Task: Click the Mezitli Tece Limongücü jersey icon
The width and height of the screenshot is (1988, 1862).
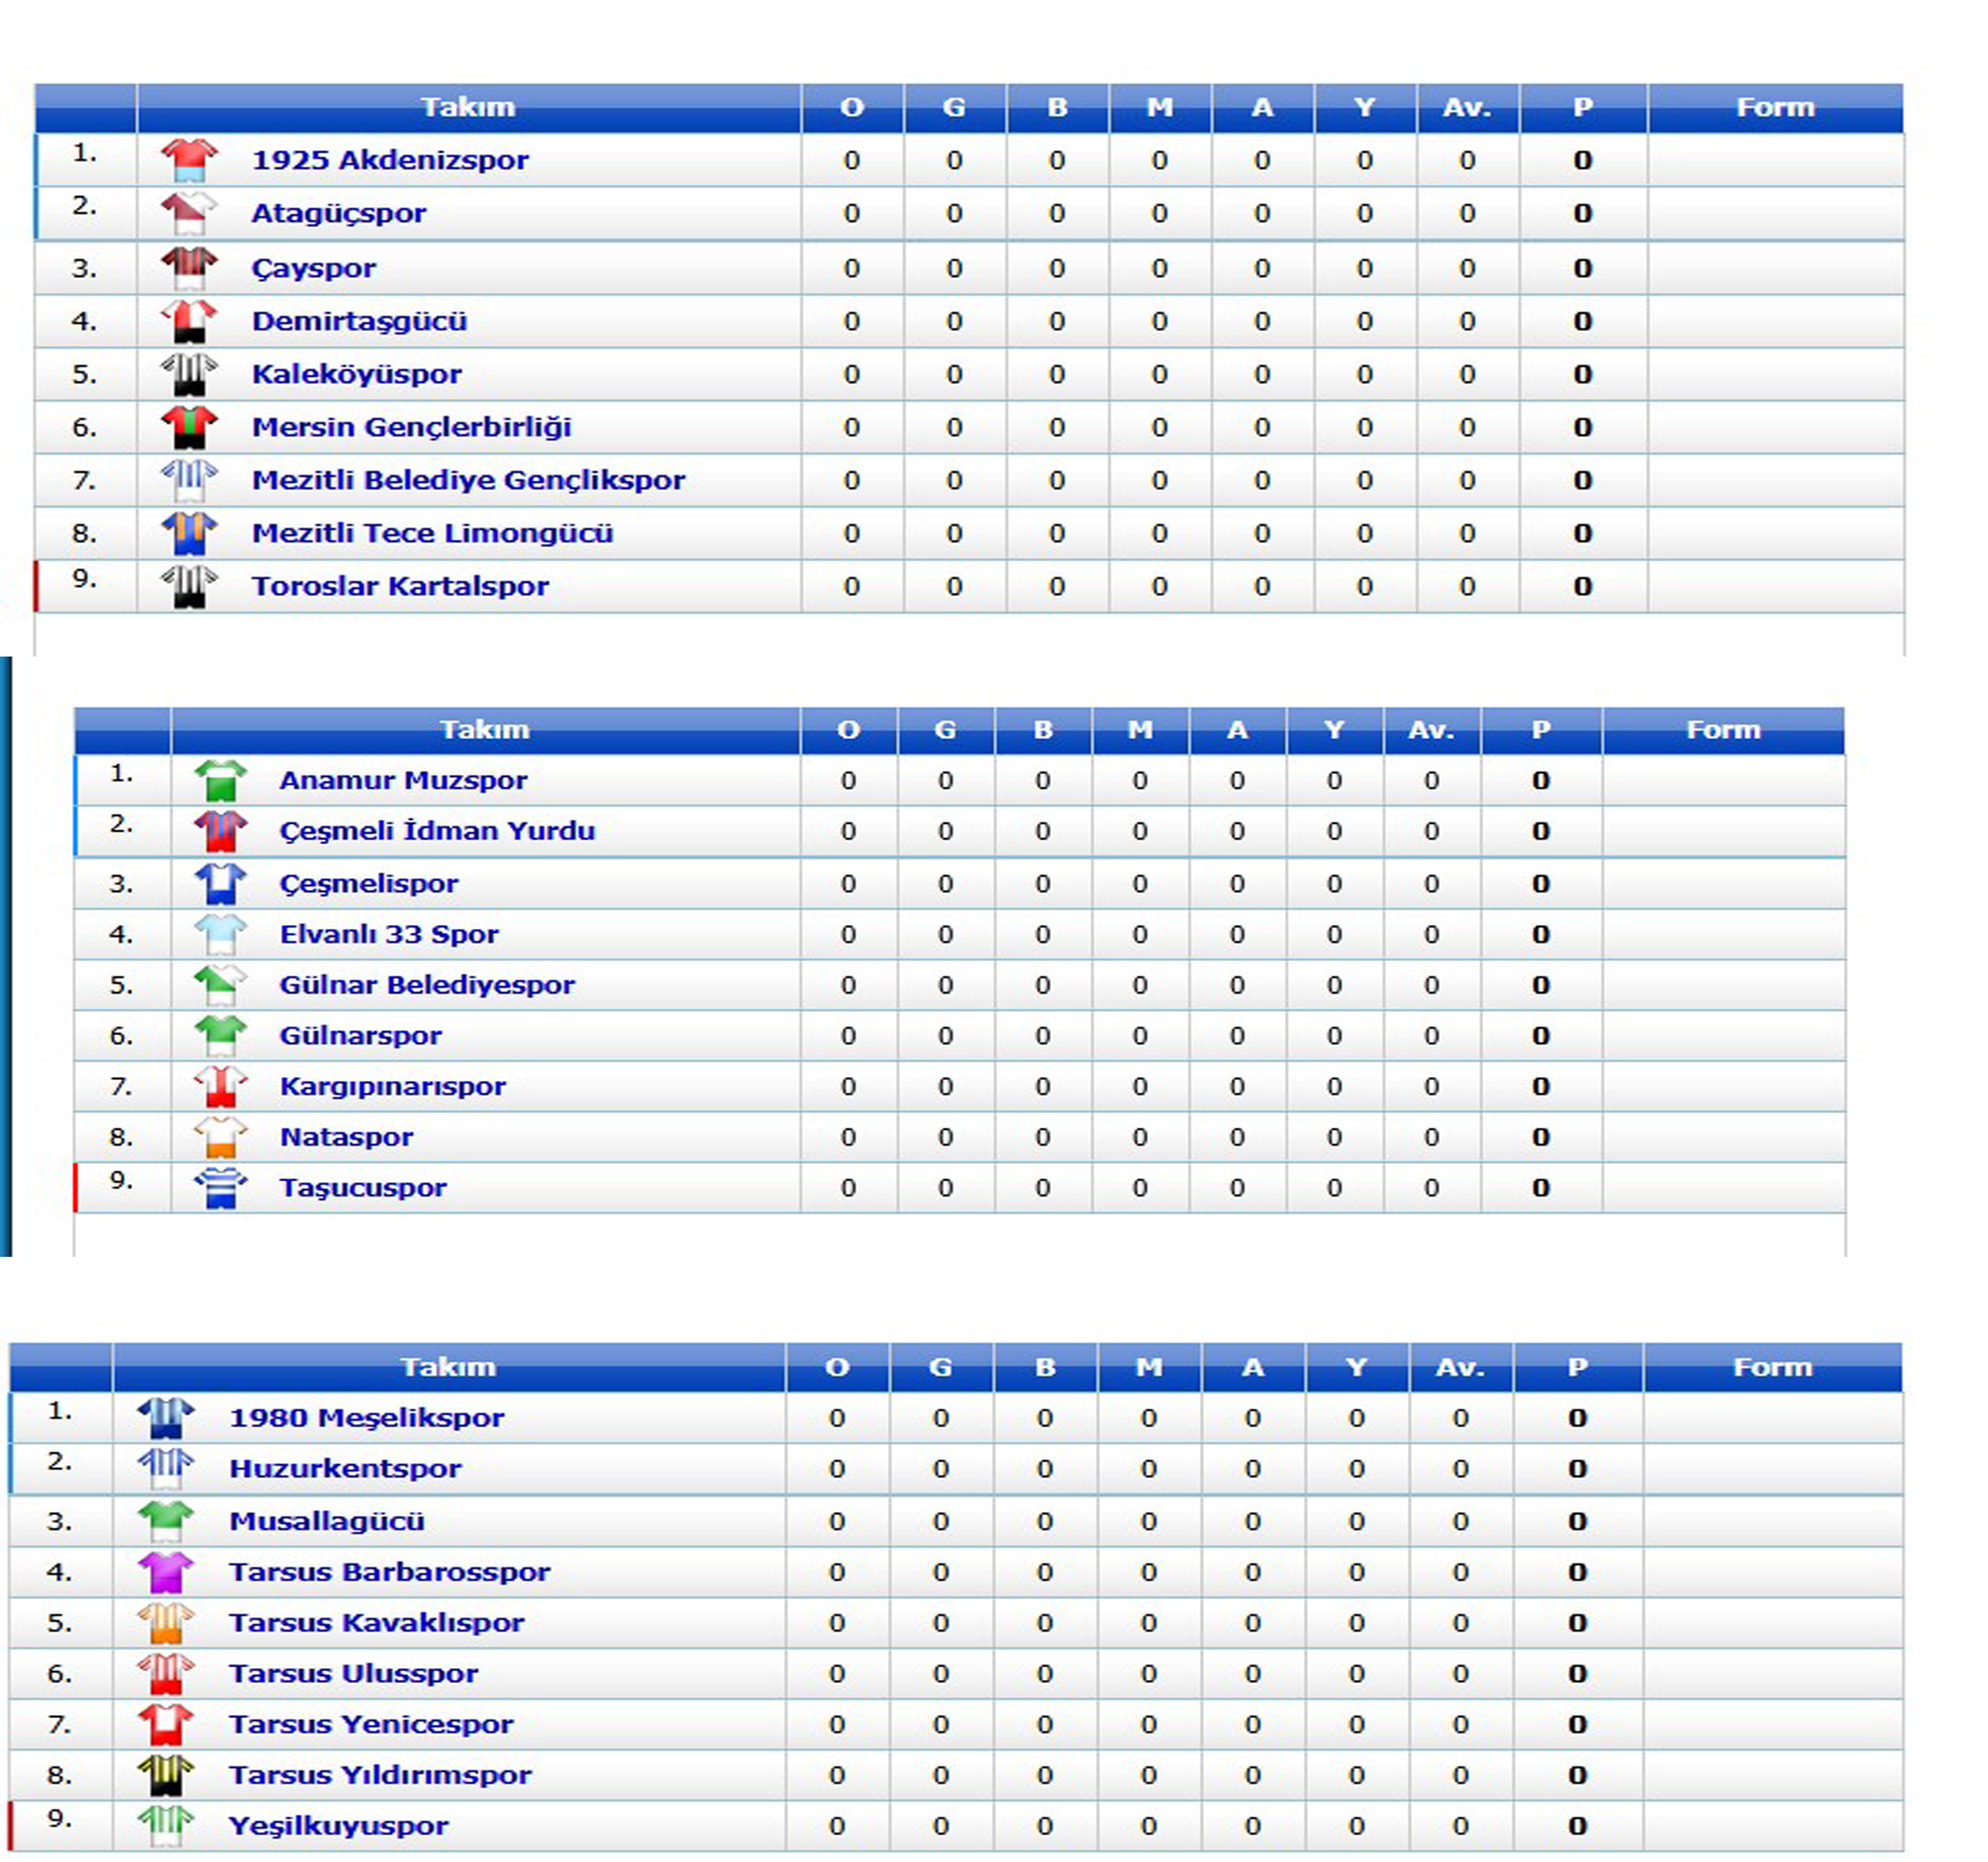Action: (189, 533)
